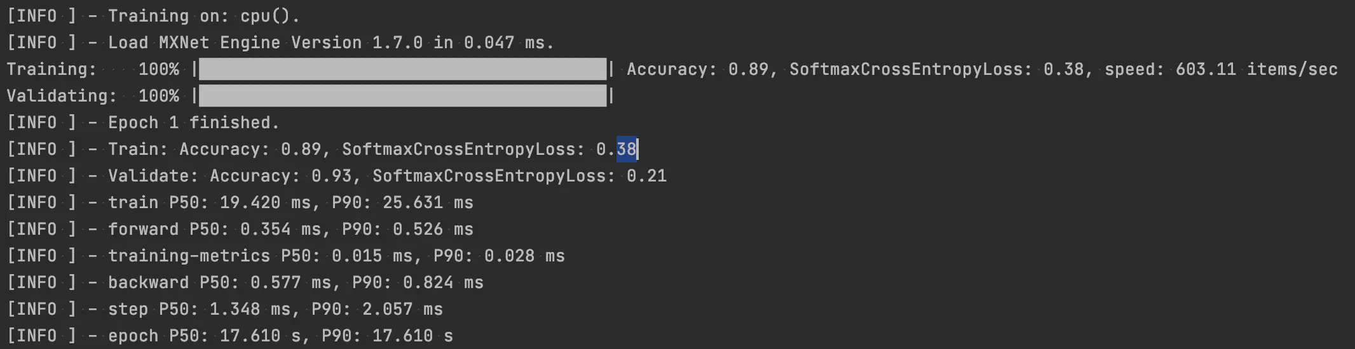Click the "training-metrics" label text
Viewport: 1355px width, 349px height.
click(x=189, y=256)
